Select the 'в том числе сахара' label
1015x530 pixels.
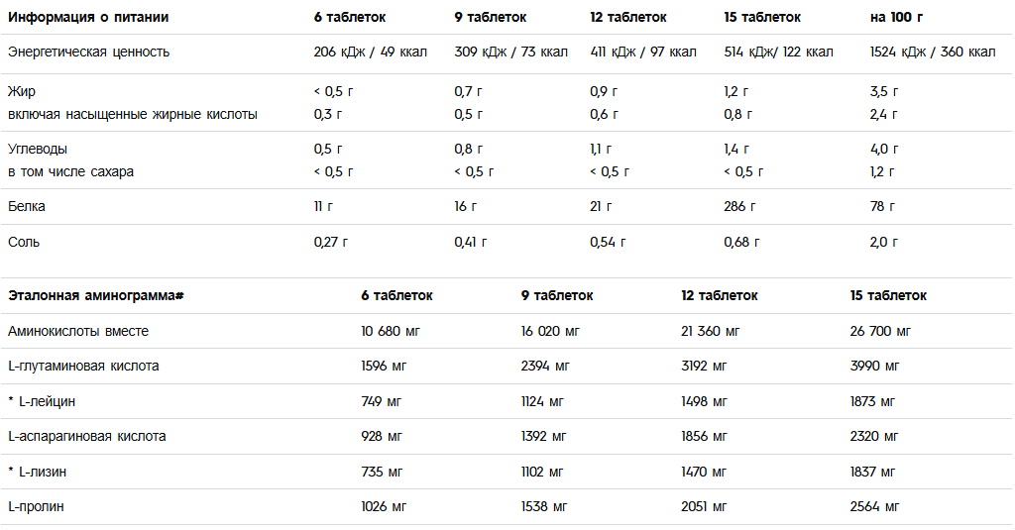[70, 172]
